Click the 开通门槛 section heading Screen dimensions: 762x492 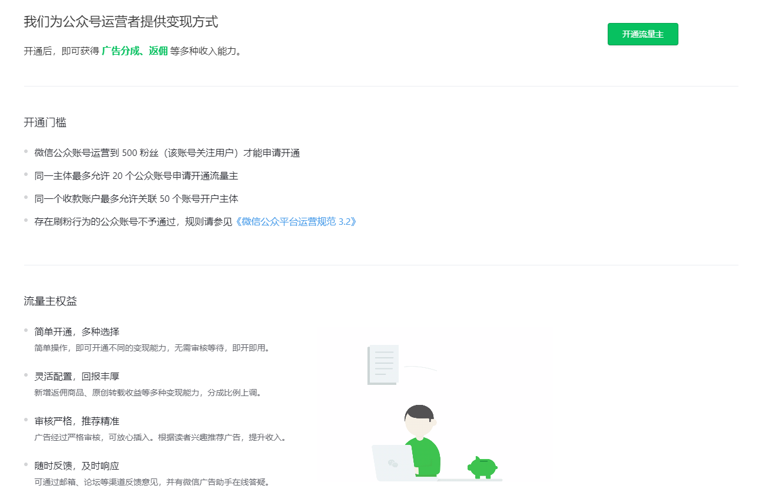(45, 122)
